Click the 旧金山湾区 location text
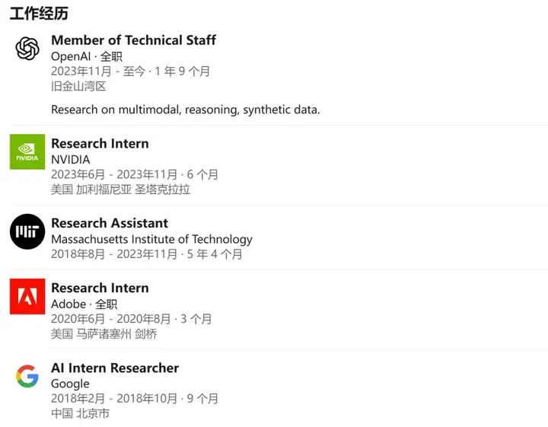548x427 pixels. [x=78, y=86]
